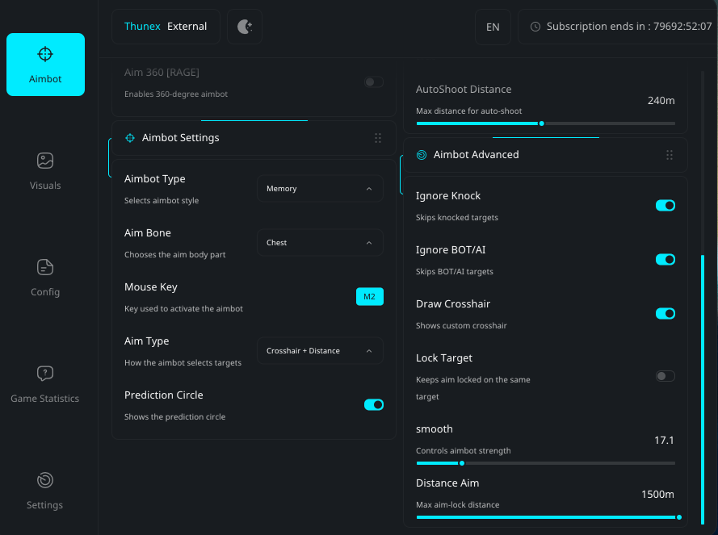The image size is (718, 535).
Task: Click the Settings radar icon in sidebar
Action: pyautogui.click(x=45, y=480)
